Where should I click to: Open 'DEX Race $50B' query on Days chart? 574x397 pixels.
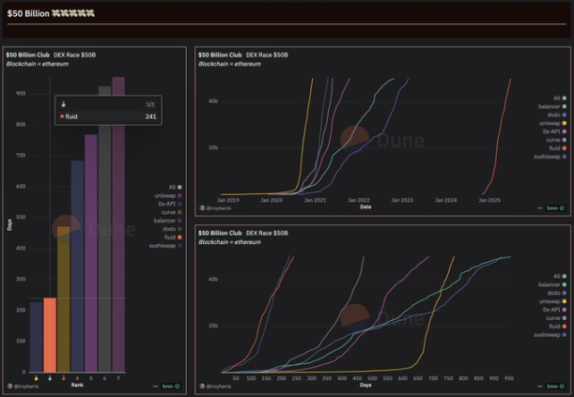coord(267,233)
